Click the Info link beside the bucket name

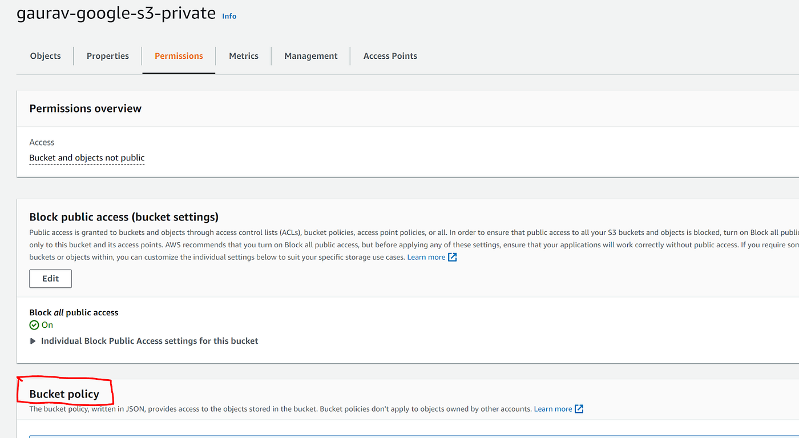[x=229, y=15]
